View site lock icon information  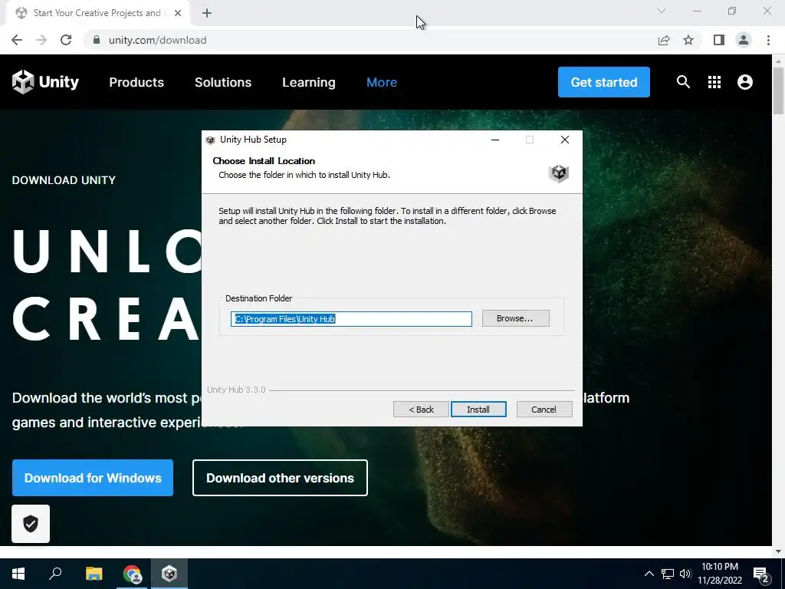[x=97, y=40]
